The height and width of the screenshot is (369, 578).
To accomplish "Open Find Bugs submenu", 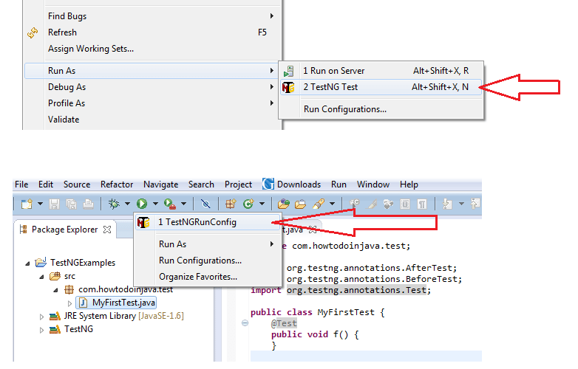I will [152, 16].
